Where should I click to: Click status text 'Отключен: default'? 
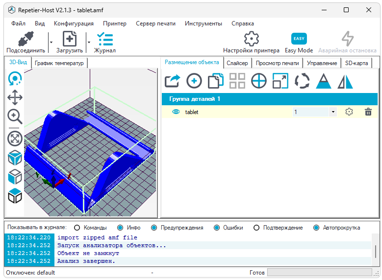tap(30, 273)
